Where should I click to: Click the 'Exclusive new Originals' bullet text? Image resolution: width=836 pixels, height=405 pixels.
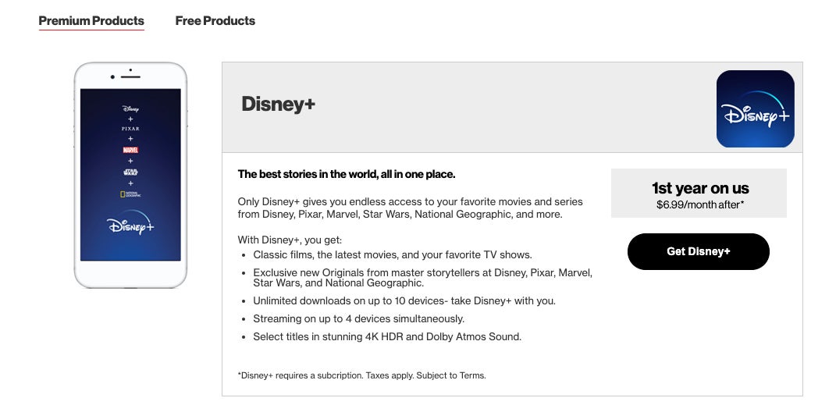pyautogui.click(x=423, y=278)
